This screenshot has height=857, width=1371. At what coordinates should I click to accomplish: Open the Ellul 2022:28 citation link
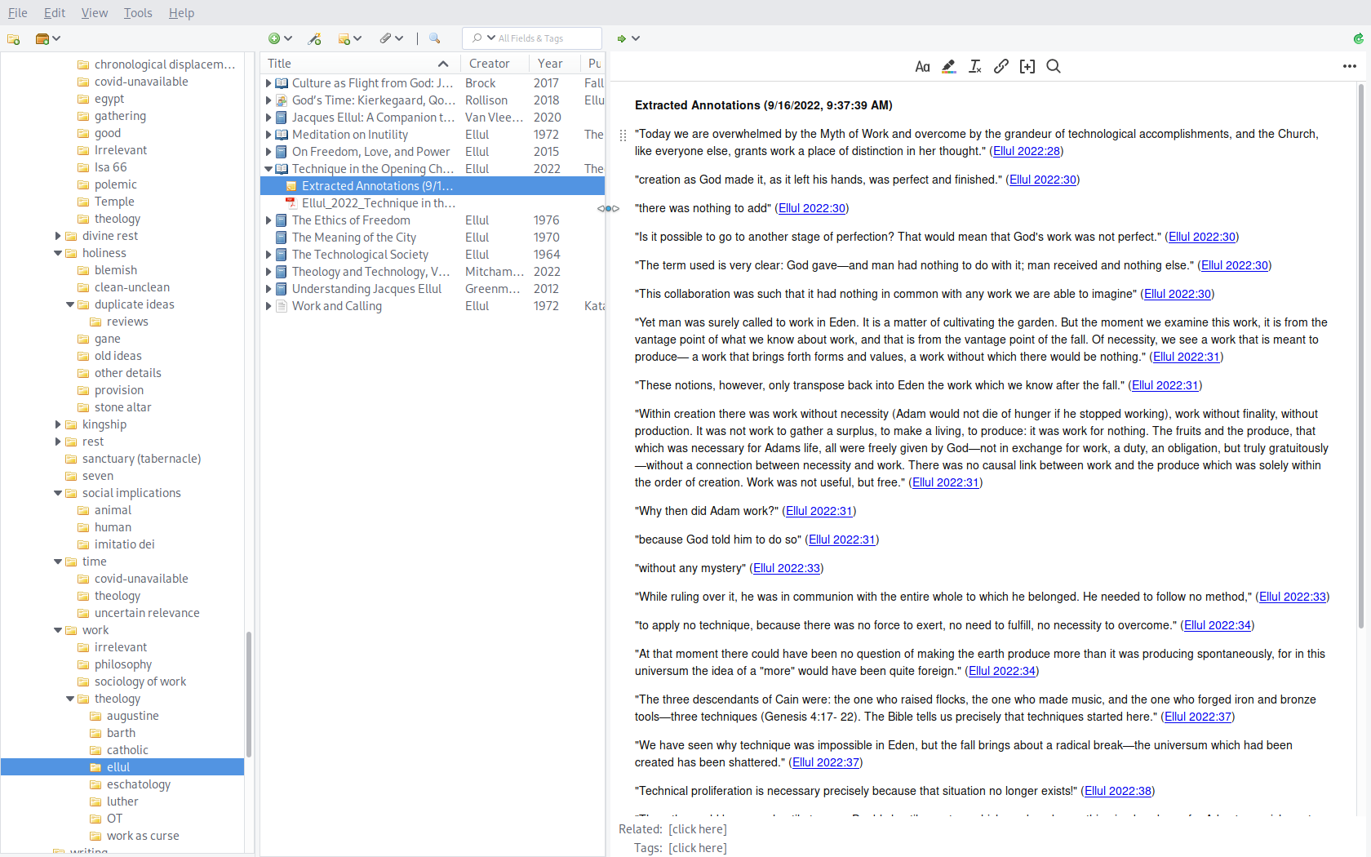(1026, 151)
